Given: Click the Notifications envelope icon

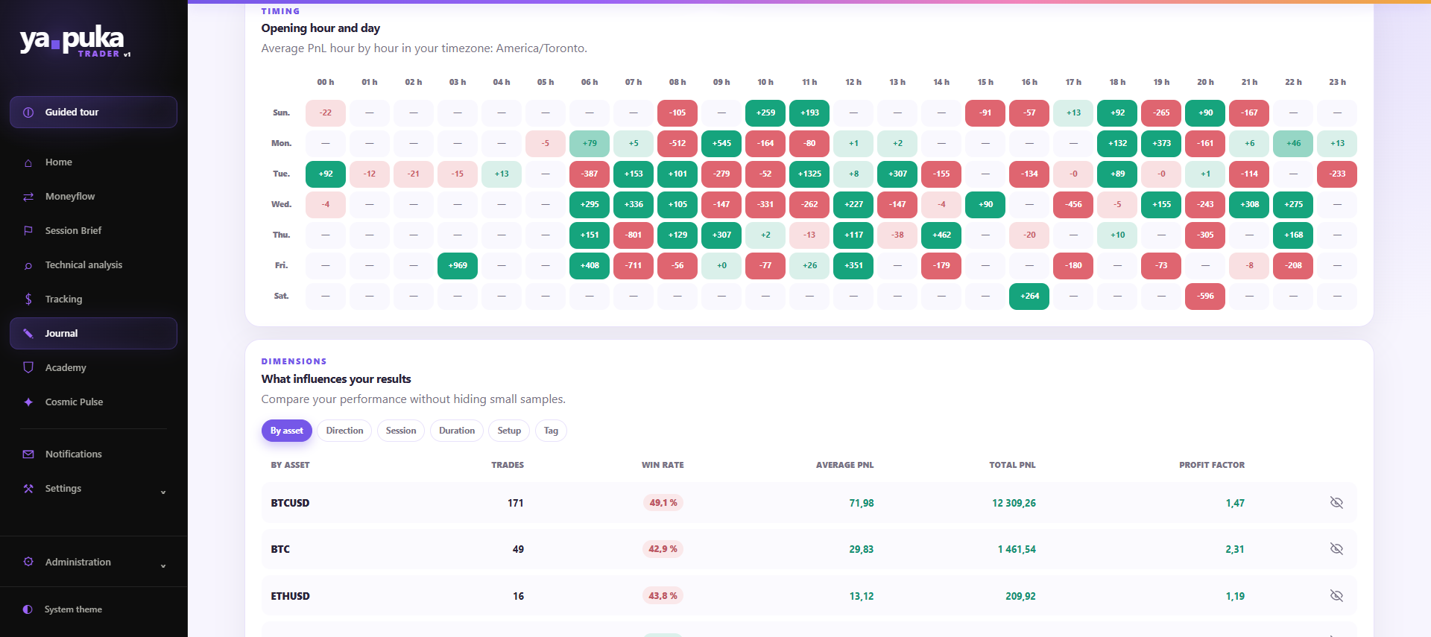Looking at the screenshot, I should click(x=28, y=454).
